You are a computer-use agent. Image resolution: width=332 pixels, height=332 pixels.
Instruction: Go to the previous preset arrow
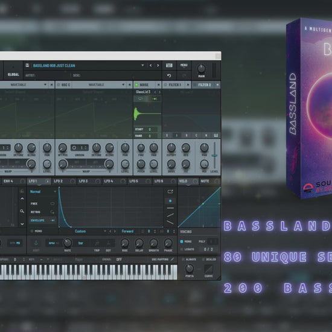pyautogui.click(x=150, y=65)
